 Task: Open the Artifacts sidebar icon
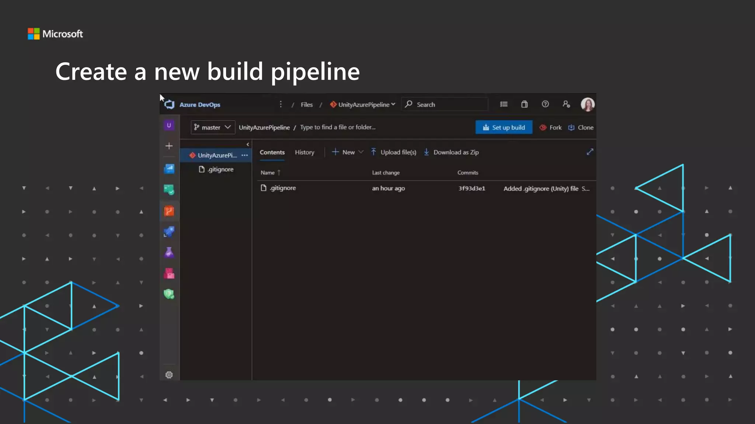(x=169, y=273)
